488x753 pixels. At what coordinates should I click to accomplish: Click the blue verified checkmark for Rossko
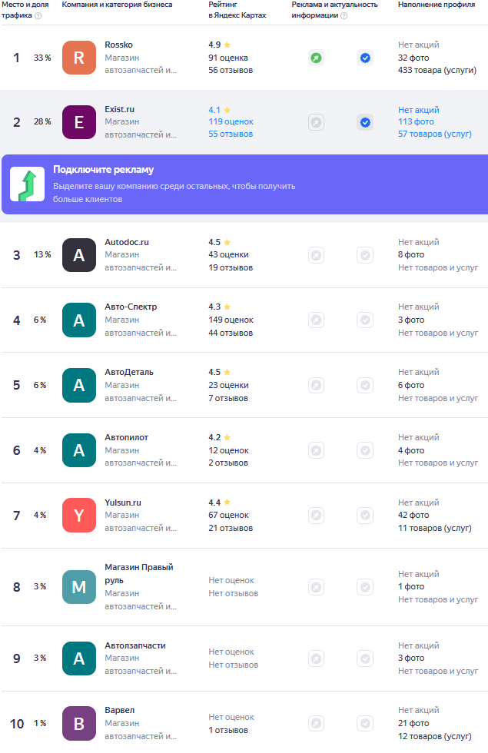click(x=365, y=58)
